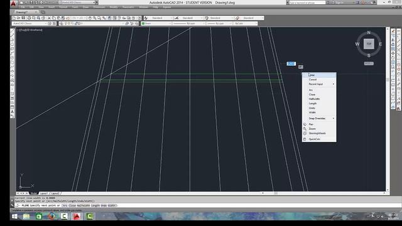Toggle the layer freeze sun icon

pyautogui.click(x=69, y=23)
